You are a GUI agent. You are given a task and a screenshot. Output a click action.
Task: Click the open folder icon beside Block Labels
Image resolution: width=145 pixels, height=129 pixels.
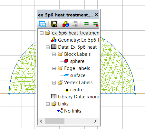(60, 54)
